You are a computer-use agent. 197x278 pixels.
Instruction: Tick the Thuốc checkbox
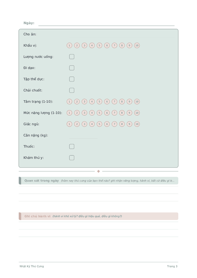pyautogui.click(x=72, y=147)
